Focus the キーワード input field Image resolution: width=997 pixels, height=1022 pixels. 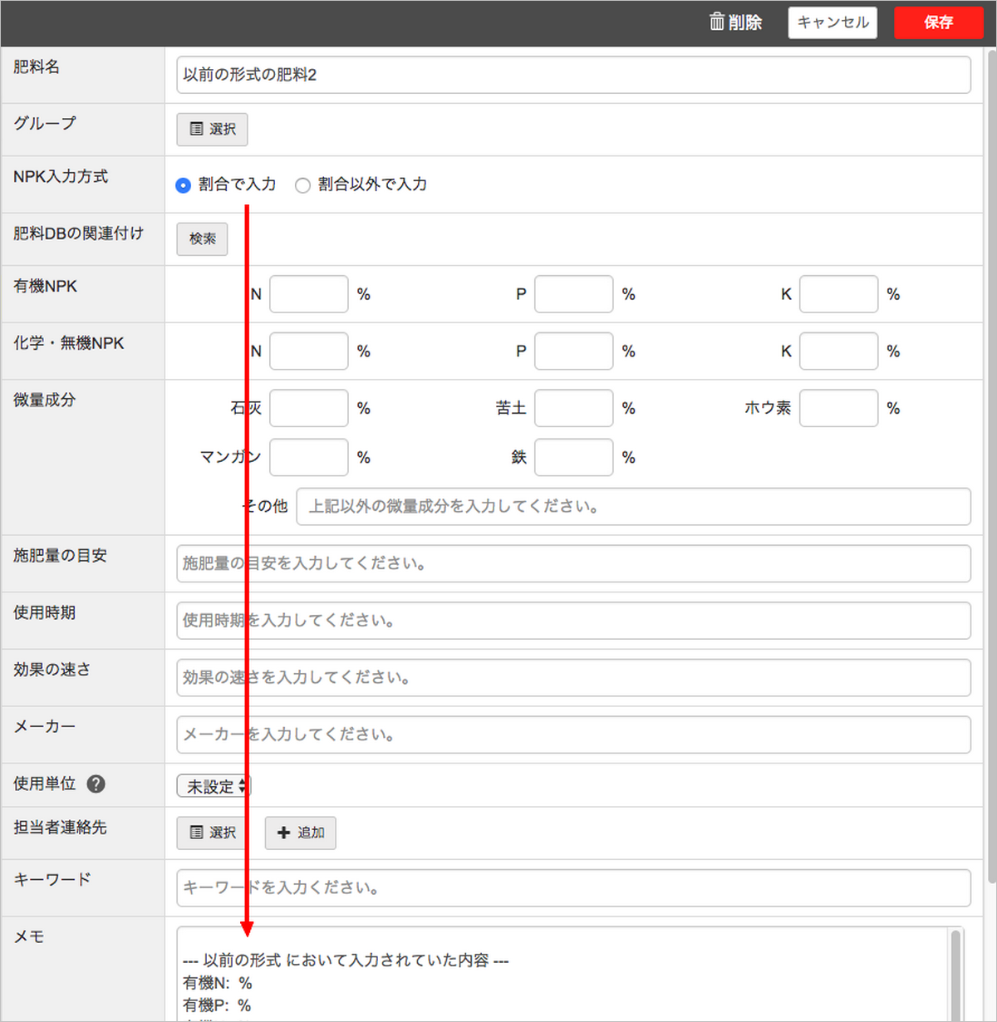click(573, 888)
